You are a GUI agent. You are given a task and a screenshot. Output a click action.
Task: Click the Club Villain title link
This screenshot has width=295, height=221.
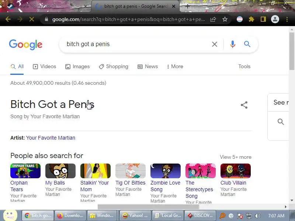[x=233, y=183]
